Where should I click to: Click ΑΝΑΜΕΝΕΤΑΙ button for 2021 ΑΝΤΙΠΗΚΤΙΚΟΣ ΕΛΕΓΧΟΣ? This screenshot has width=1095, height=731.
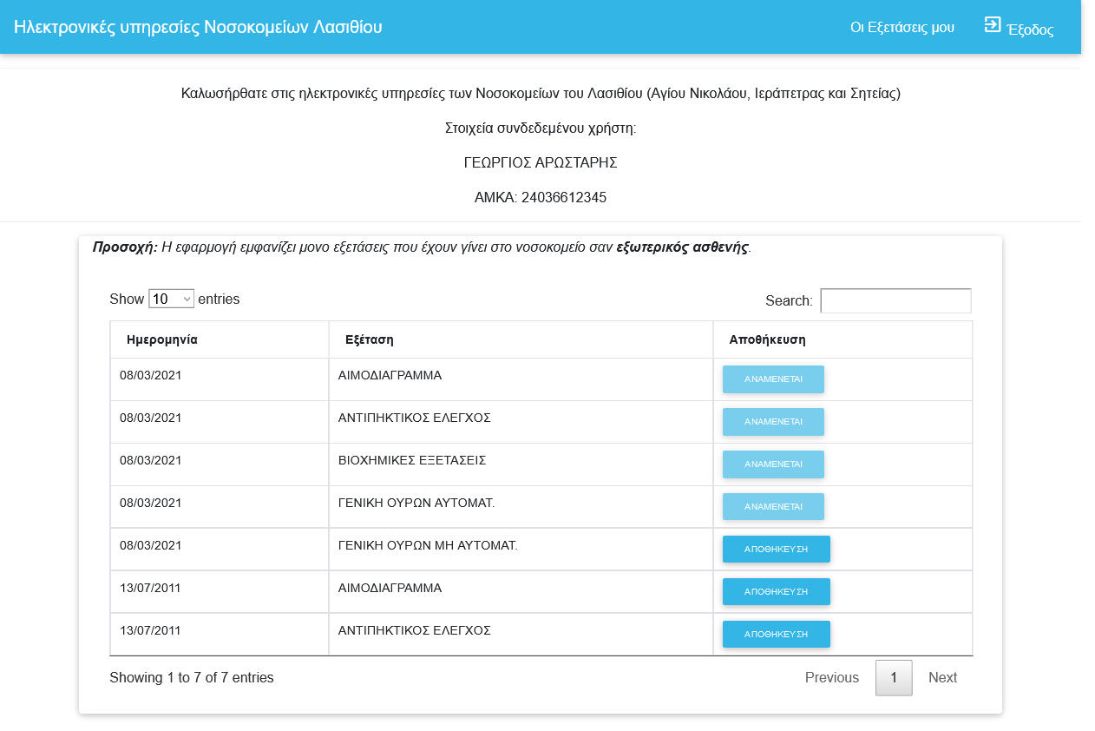(773, 422)
